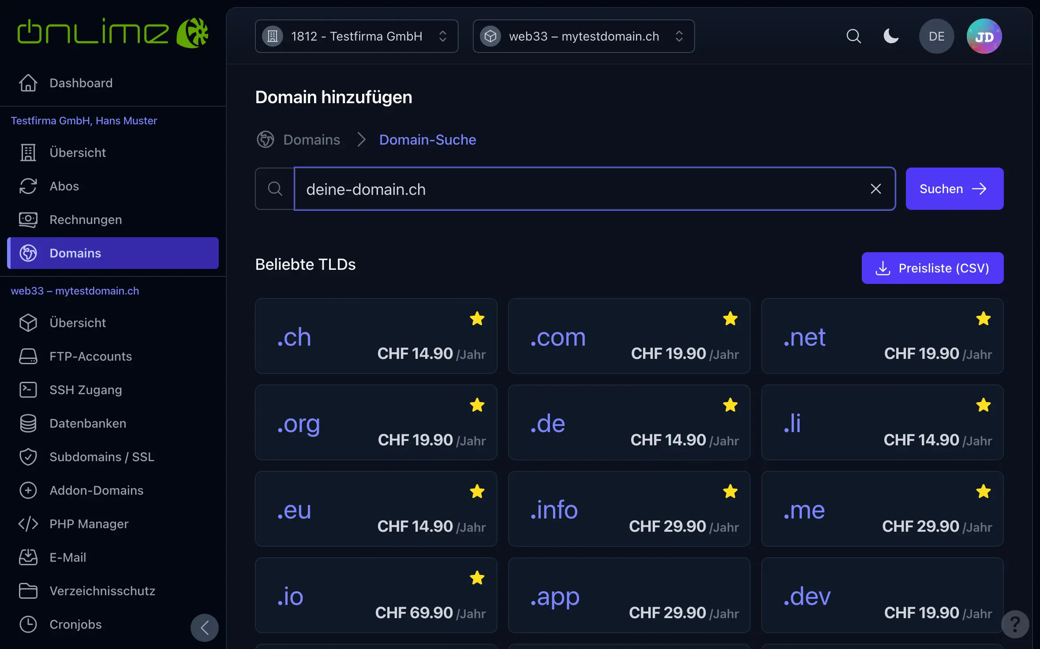Choose the .de TLD card
Image resolution: width=1040 pixels, height=649 pixels.
(629, 422)
